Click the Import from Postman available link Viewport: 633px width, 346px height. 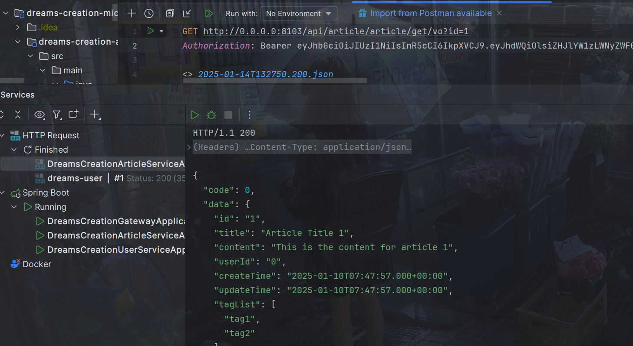[x=430, y=13]
